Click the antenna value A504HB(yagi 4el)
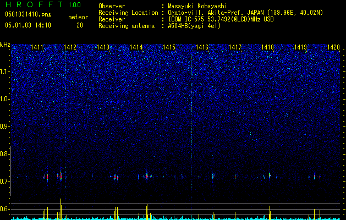Image resolution: width=346 pixels, height=220 pixels. pos(194,26)
